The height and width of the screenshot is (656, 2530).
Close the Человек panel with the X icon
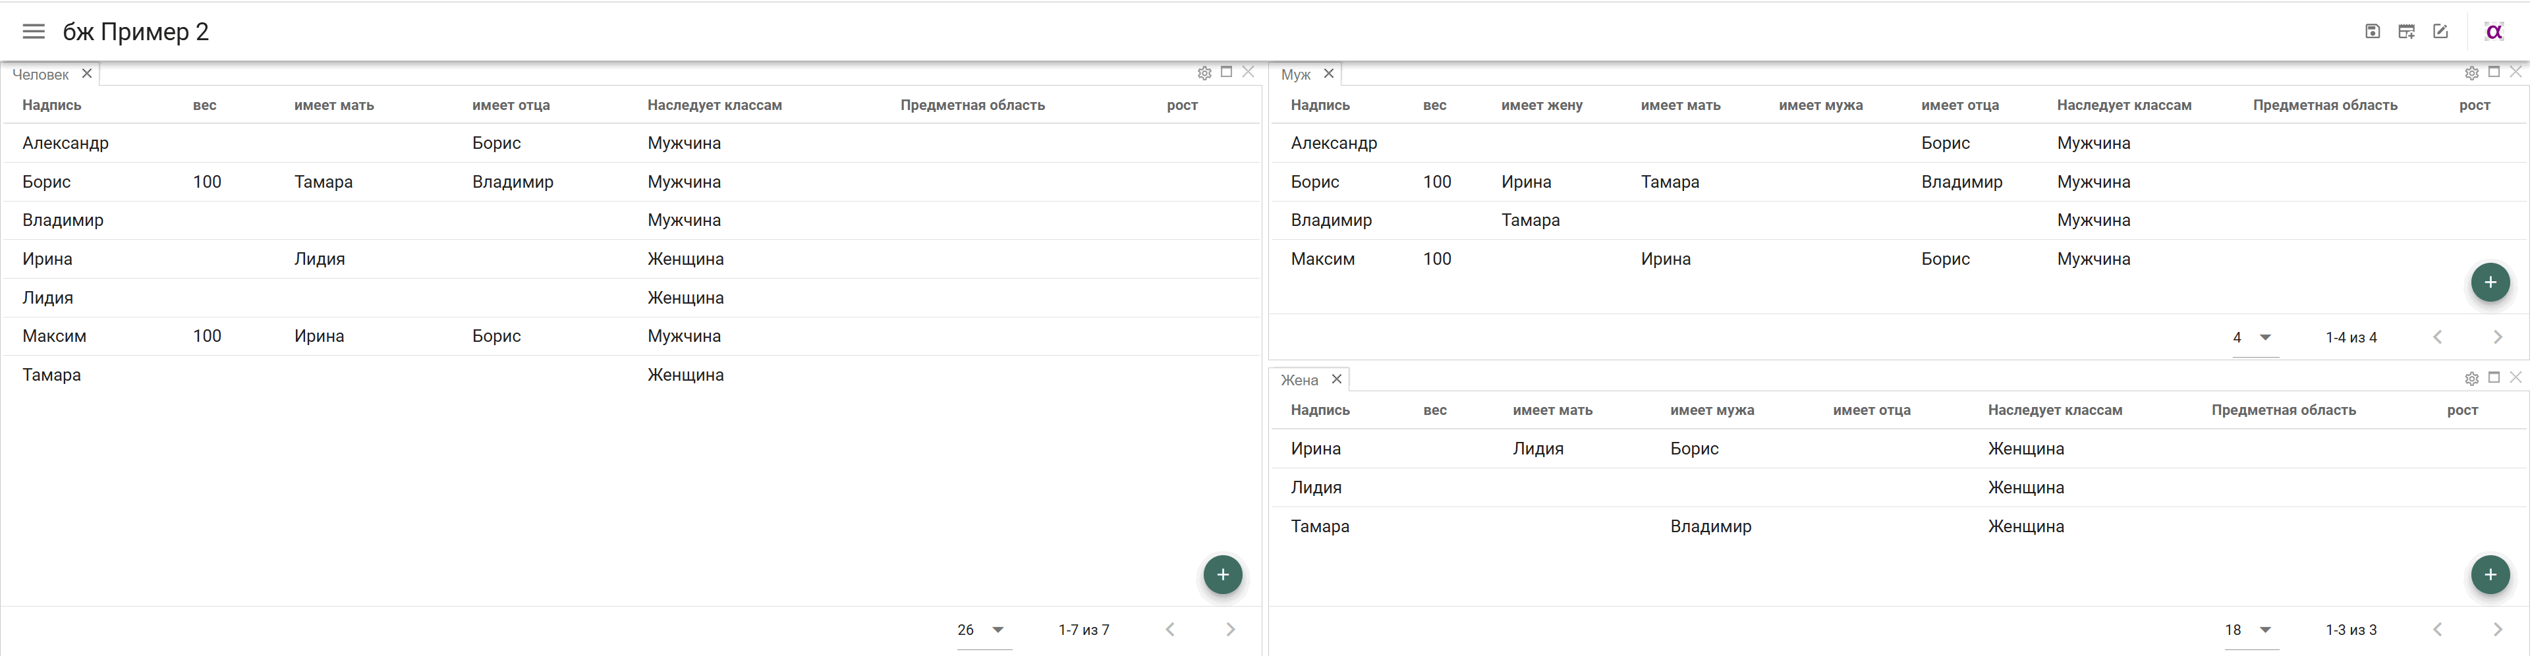(1249, 72)
